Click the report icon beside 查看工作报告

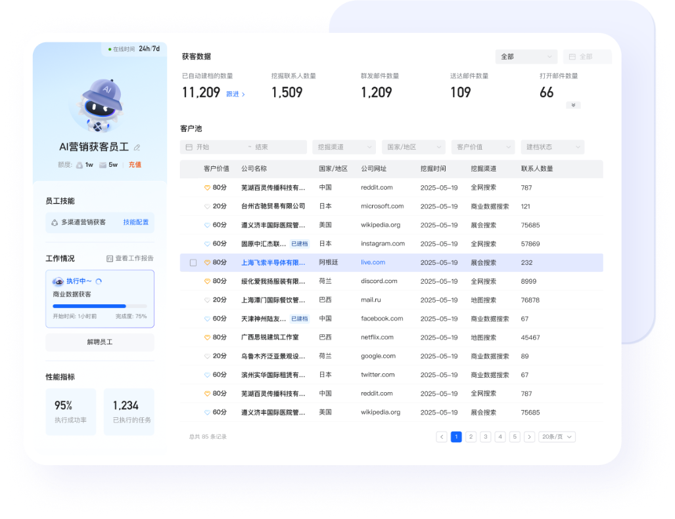[110, 258]
